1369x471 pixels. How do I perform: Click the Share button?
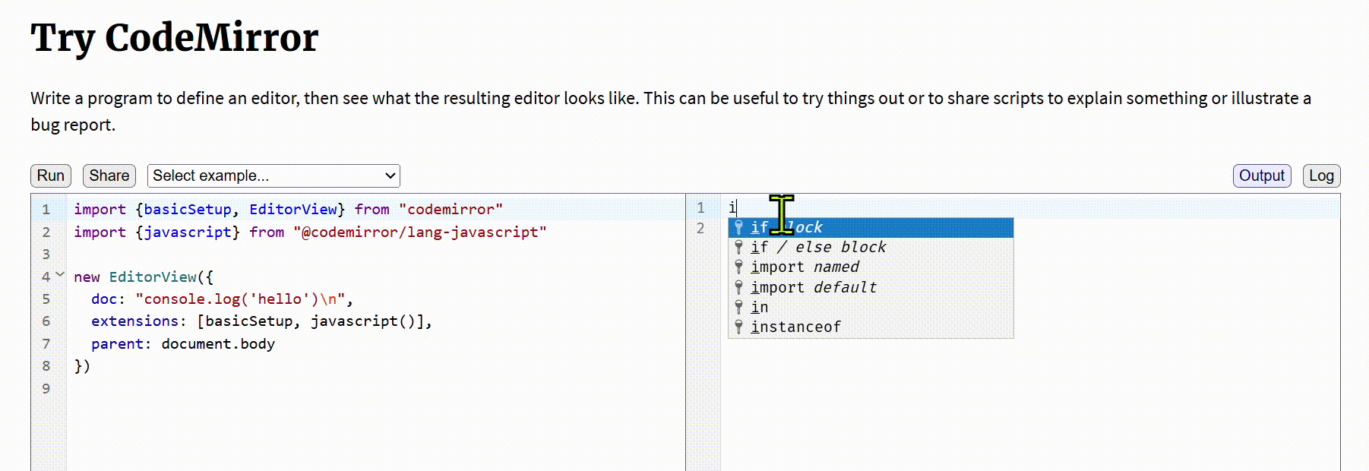point(109,175)
